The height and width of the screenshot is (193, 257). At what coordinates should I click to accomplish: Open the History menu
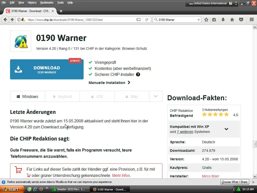point(32,3)
